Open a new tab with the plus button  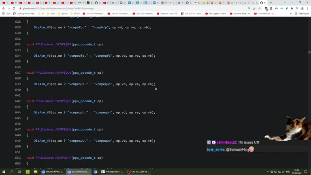(x=271, y=3)
